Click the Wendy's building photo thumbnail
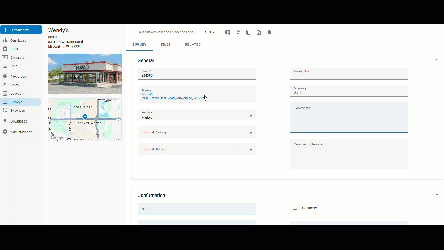The image size is (444, 250). point(85,74)
